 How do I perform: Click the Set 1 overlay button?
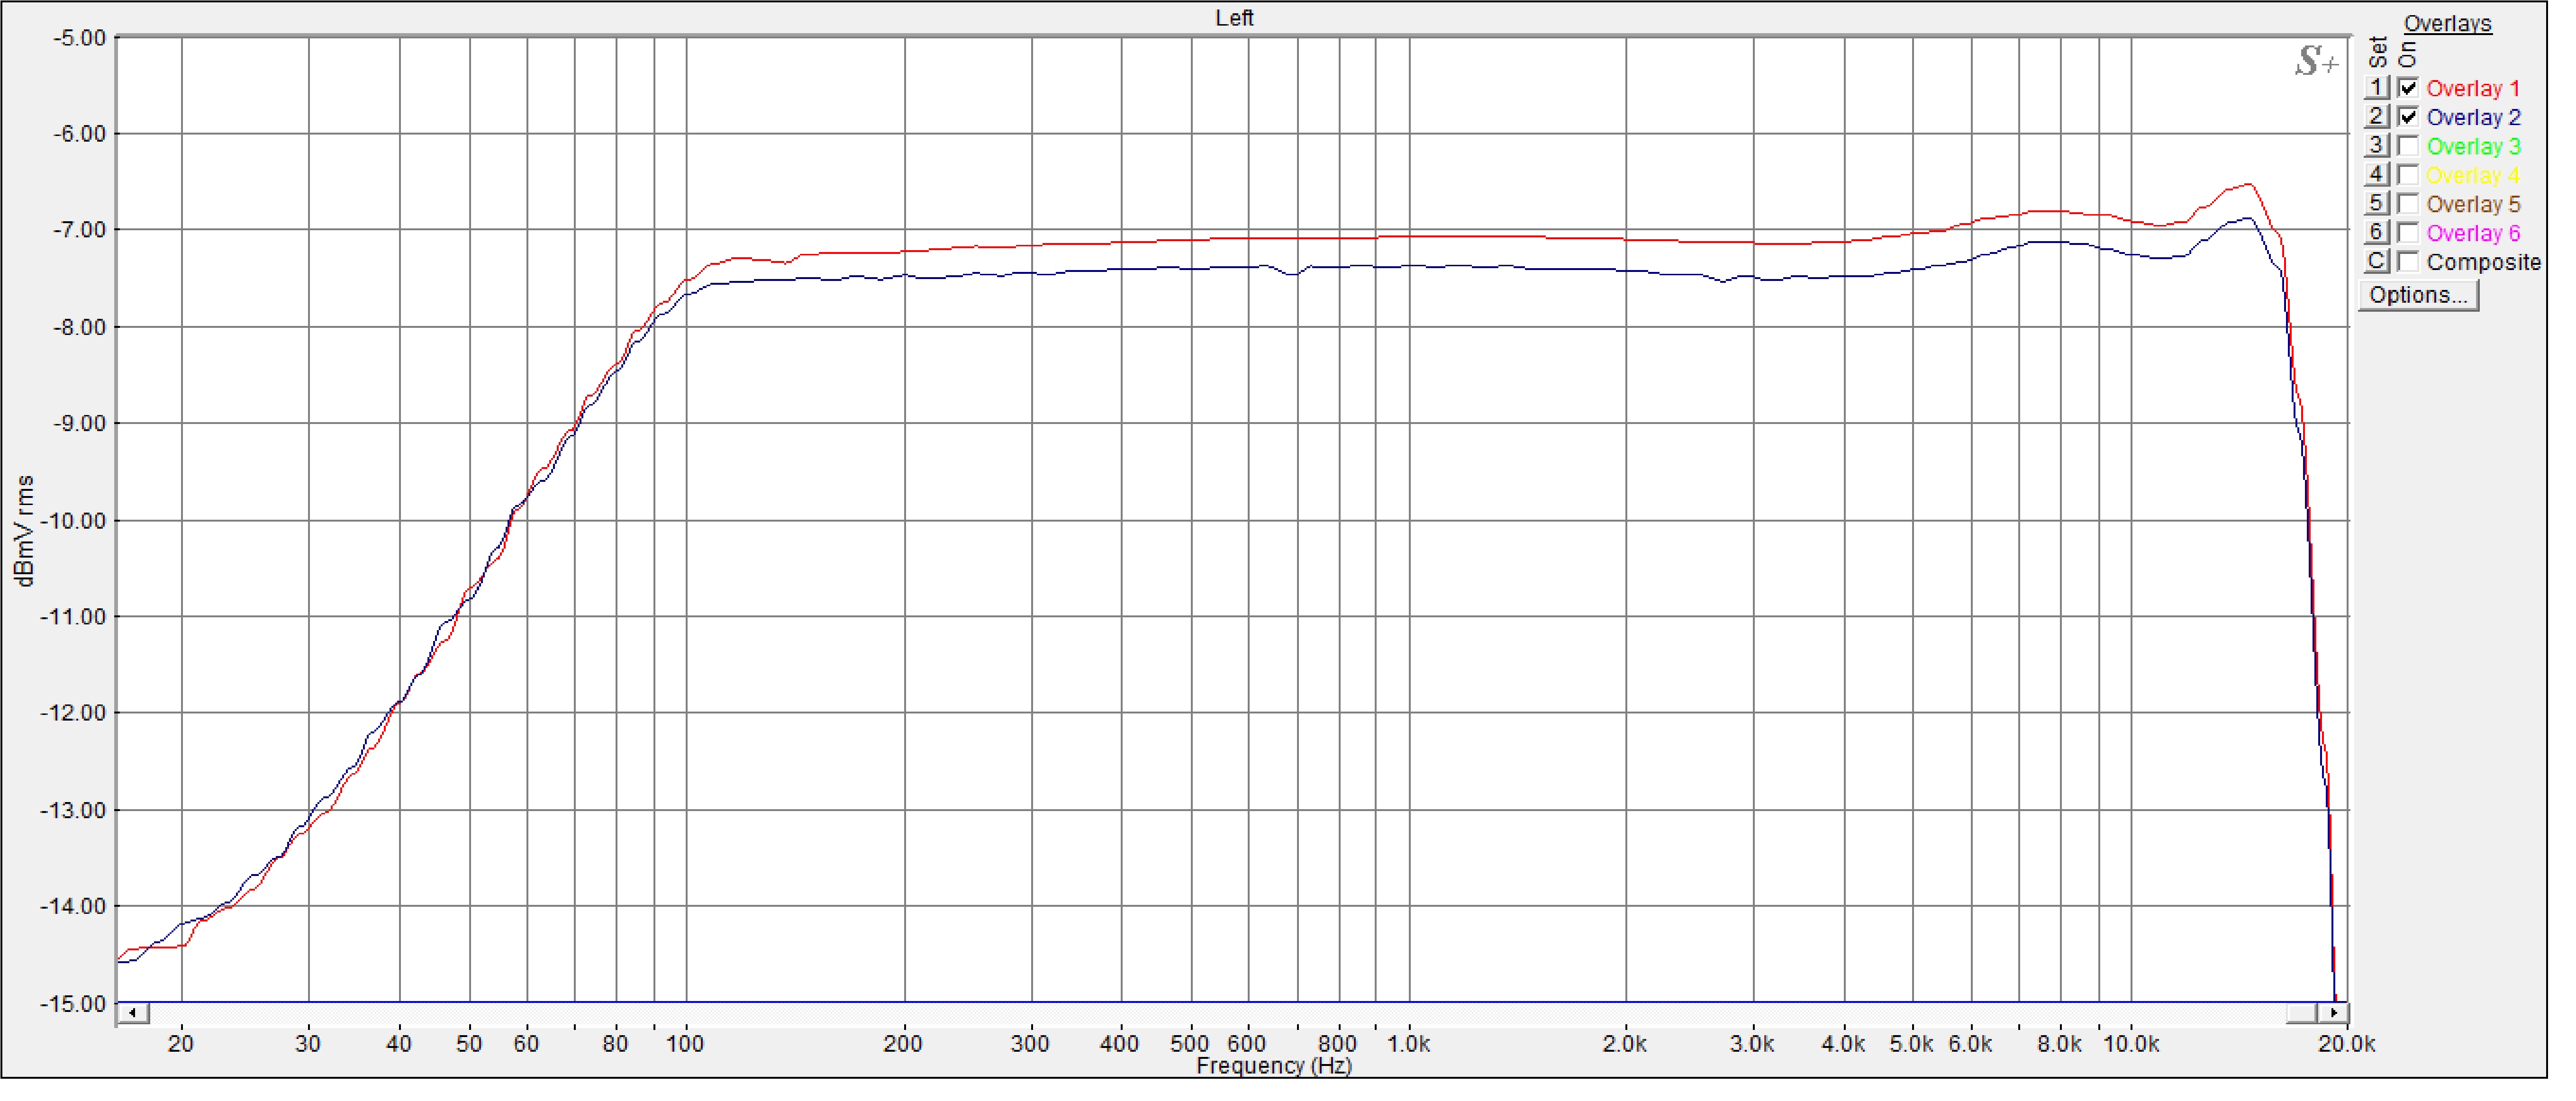[x=2377, y=88]
